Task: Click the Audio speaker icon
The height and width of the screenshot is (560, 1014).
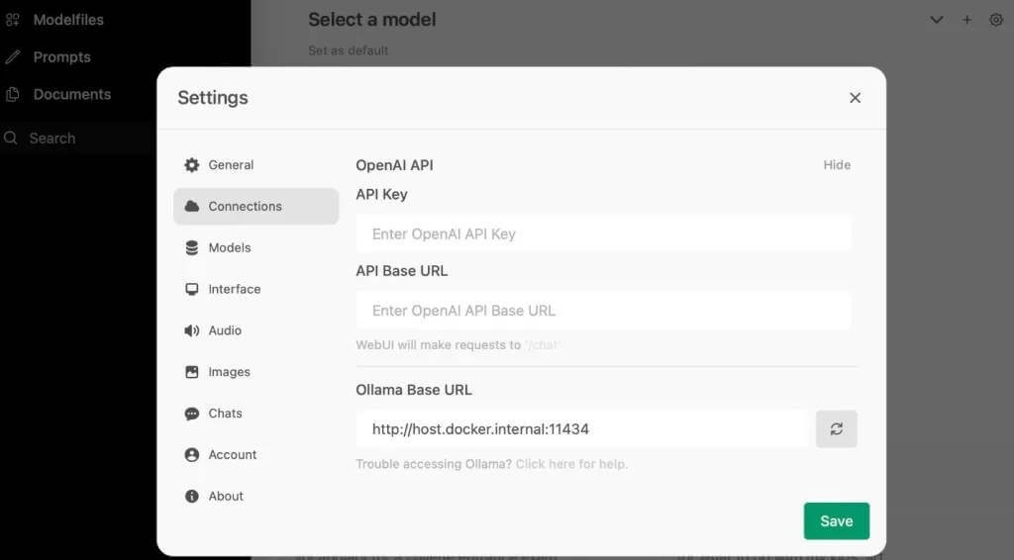Action: point(192,331)
